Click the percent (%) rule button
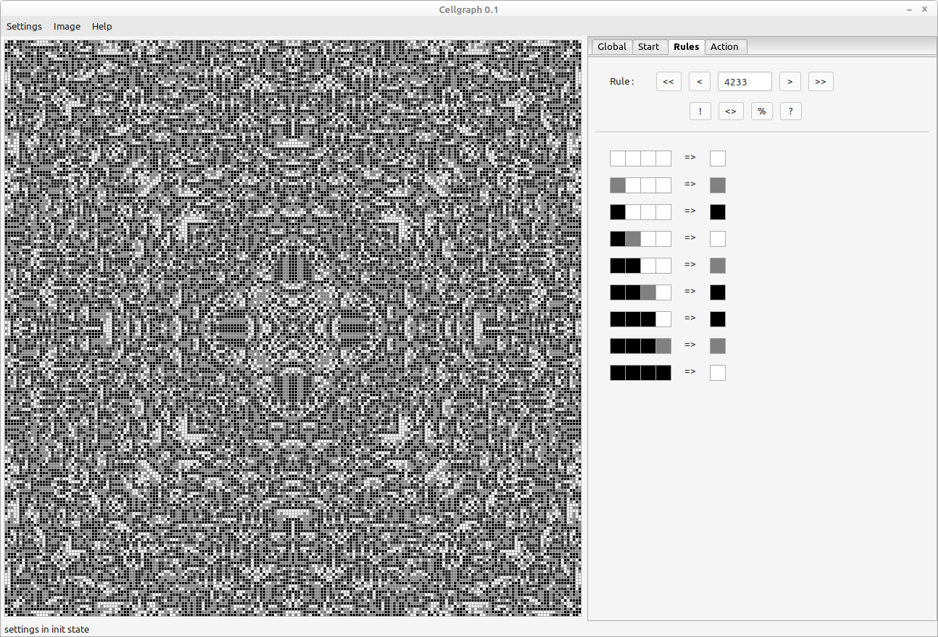This screenshot has width=938, height=637. click(762, 111)
